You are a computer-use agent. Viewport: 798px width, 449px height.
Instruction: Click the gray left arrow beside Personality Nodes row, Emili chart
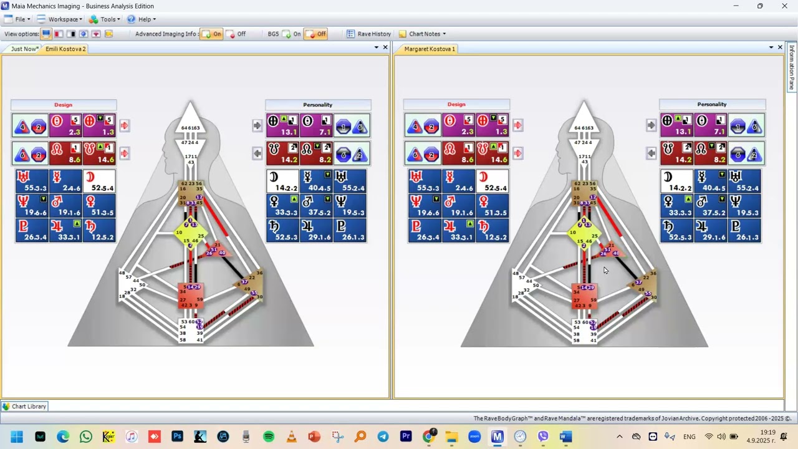coord(257,153)
